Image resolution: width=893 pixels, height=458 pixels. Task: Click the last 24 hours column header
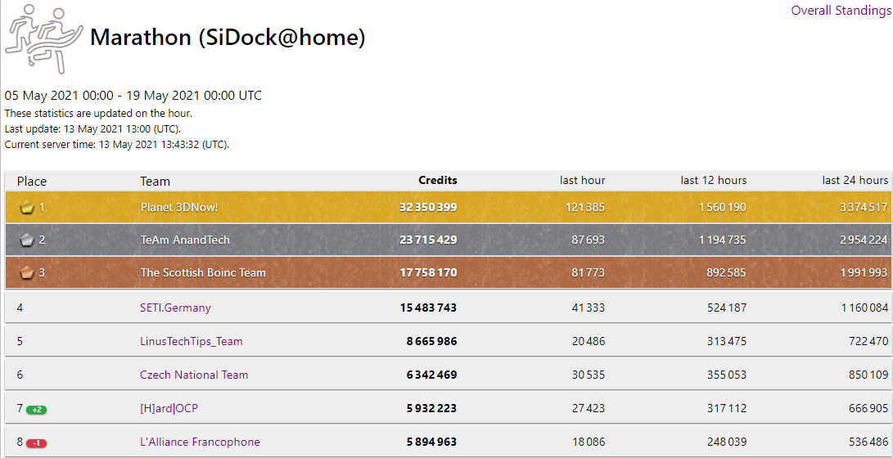click(x=855, y=181)
